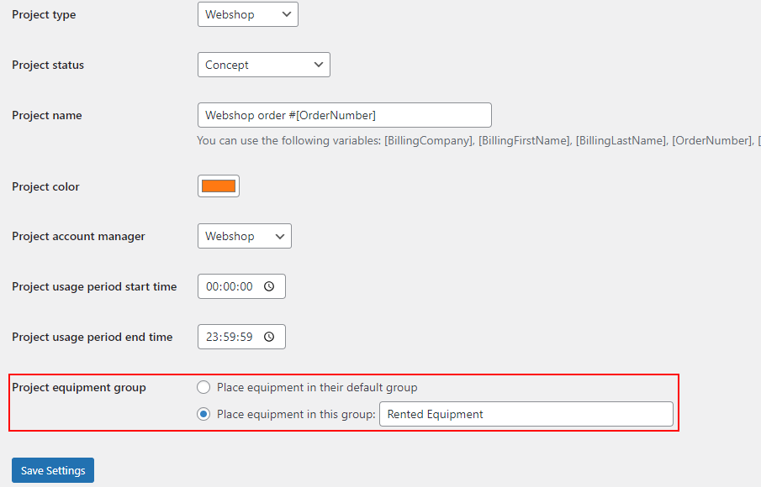Click the Project type label
This screenshot has height=487, width=761.
coord(44,14)
